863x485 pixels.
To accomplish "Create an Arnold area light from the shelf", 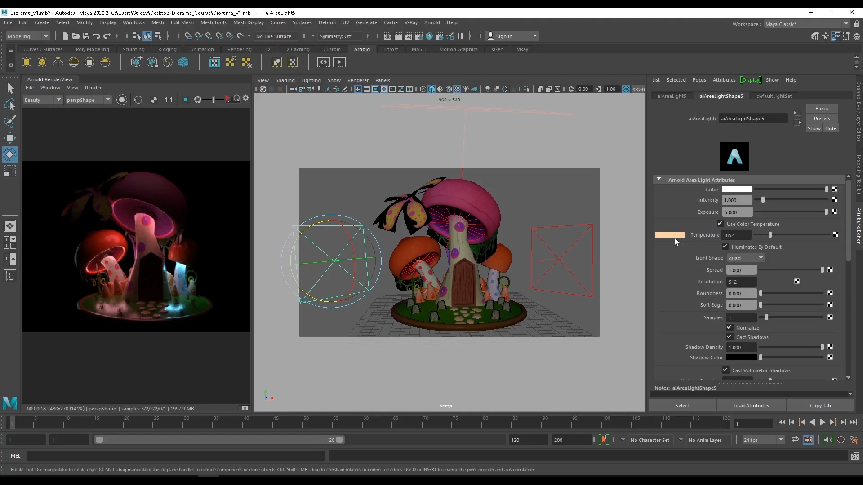I will pyautogui.click(x=27, y=62).
